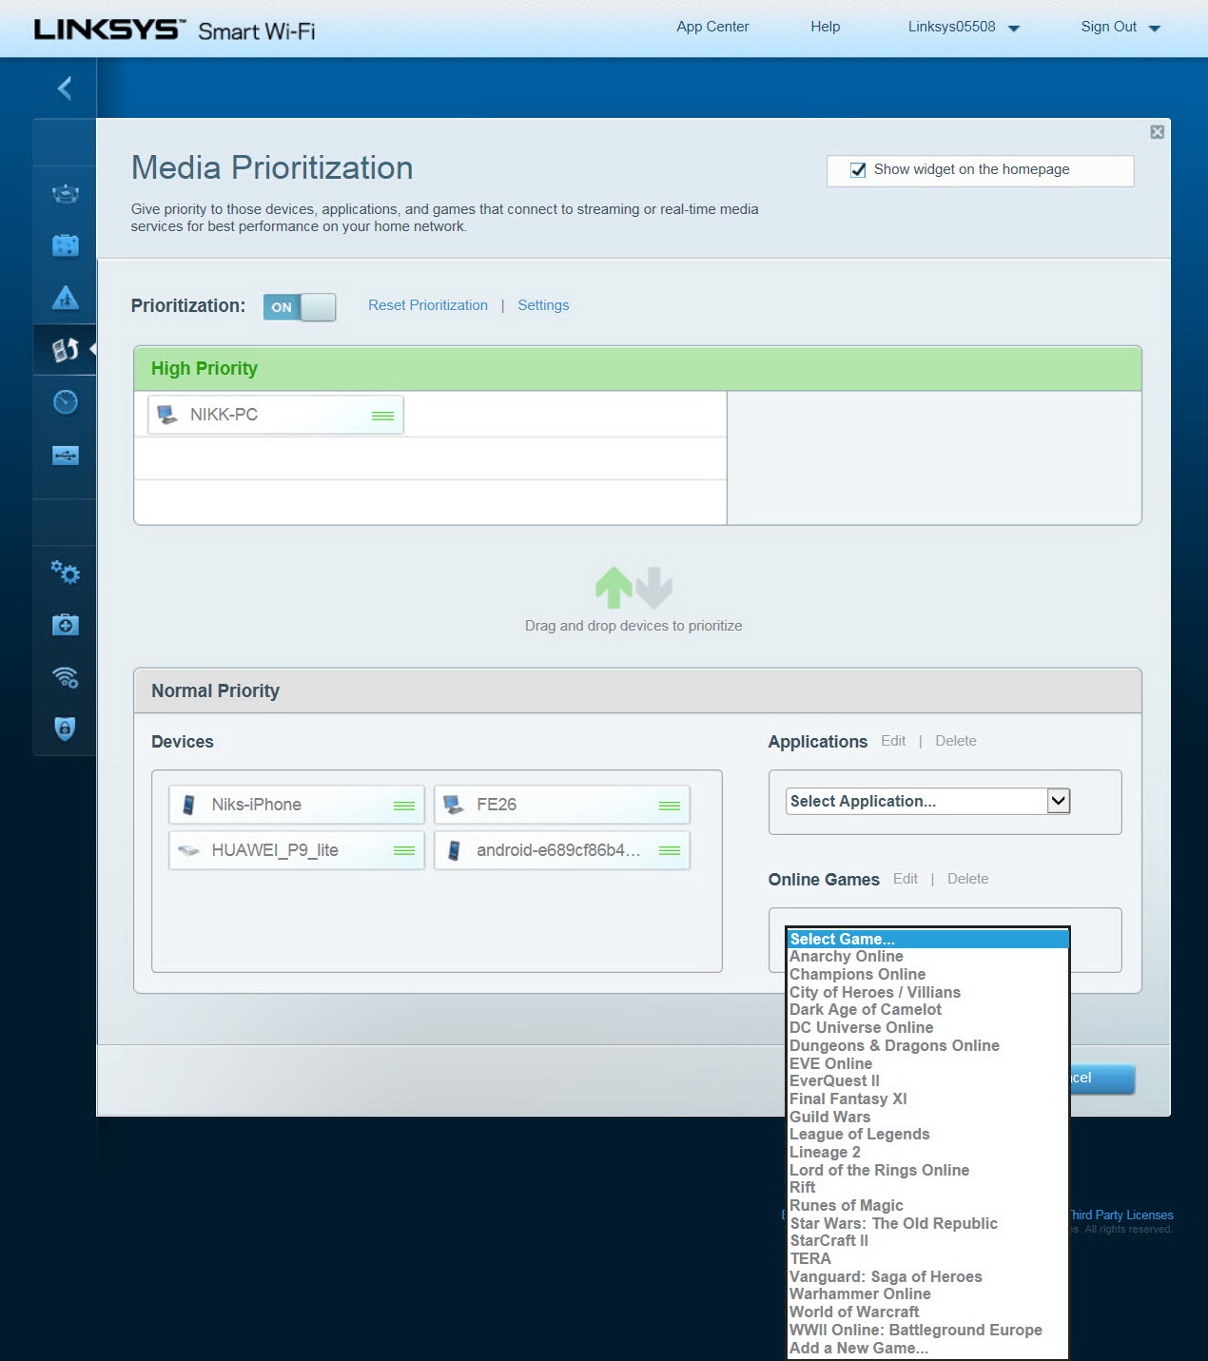Choose City of Heroes / Villians

click(x=928, y=992)
